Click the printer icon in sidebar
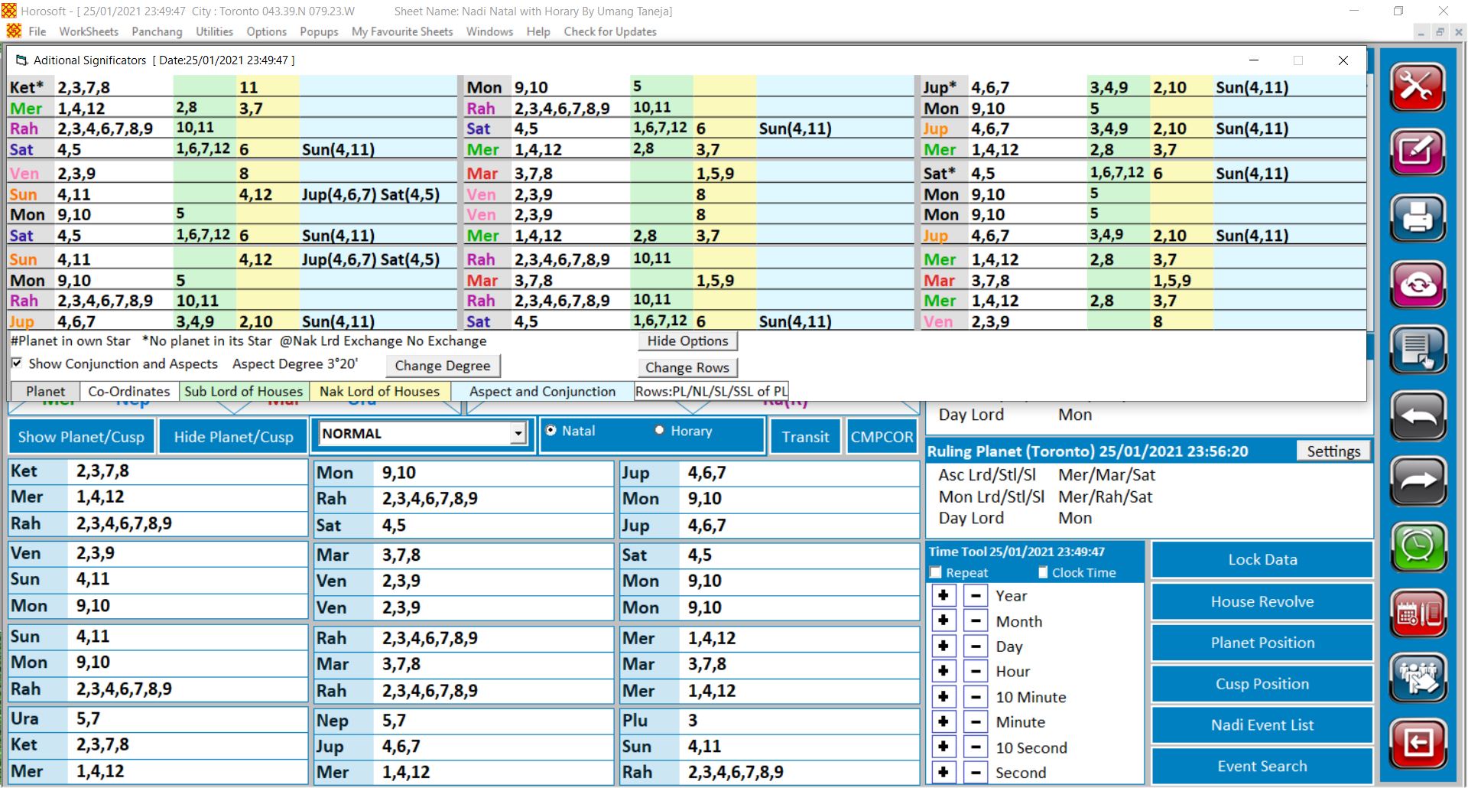1468x788 pixels. coord(1418,218)
